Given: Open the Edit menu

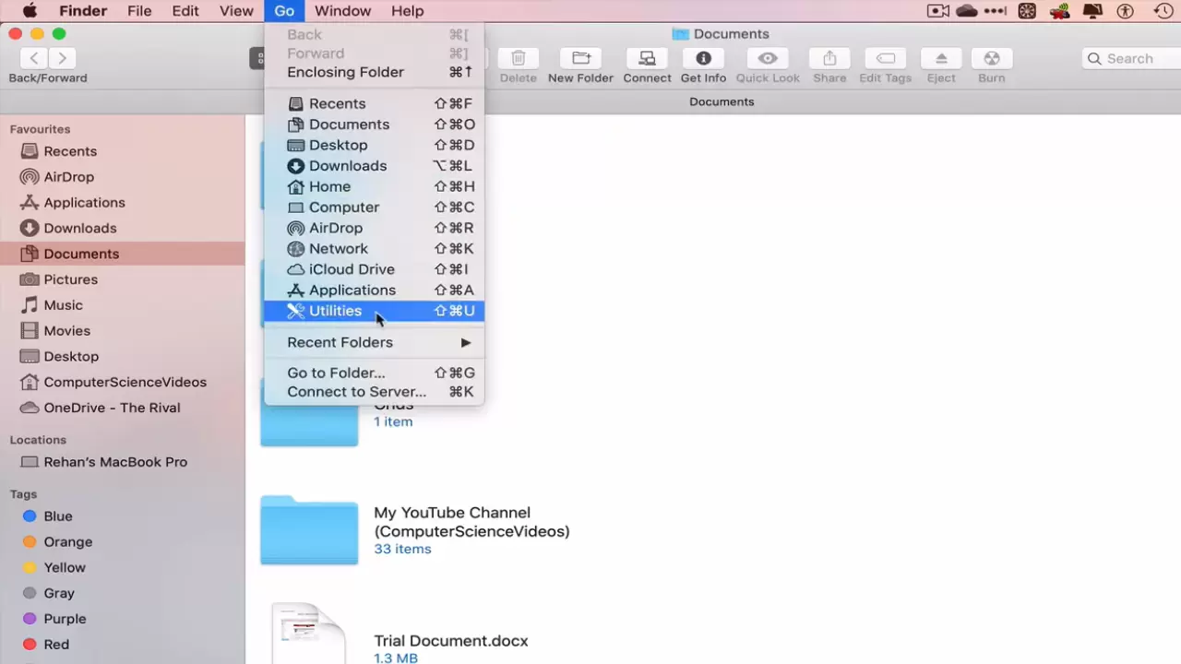Looking at the screenshot, I should (185, 11).
